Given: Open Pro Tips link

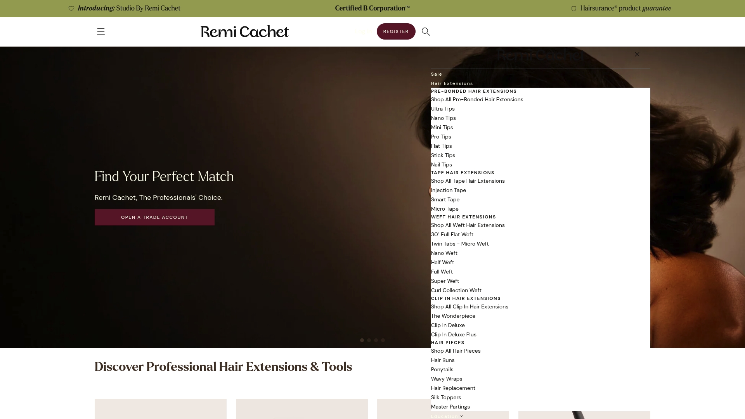Looking at the screenshot, I should pyautogui.click(x=441, y=137).
